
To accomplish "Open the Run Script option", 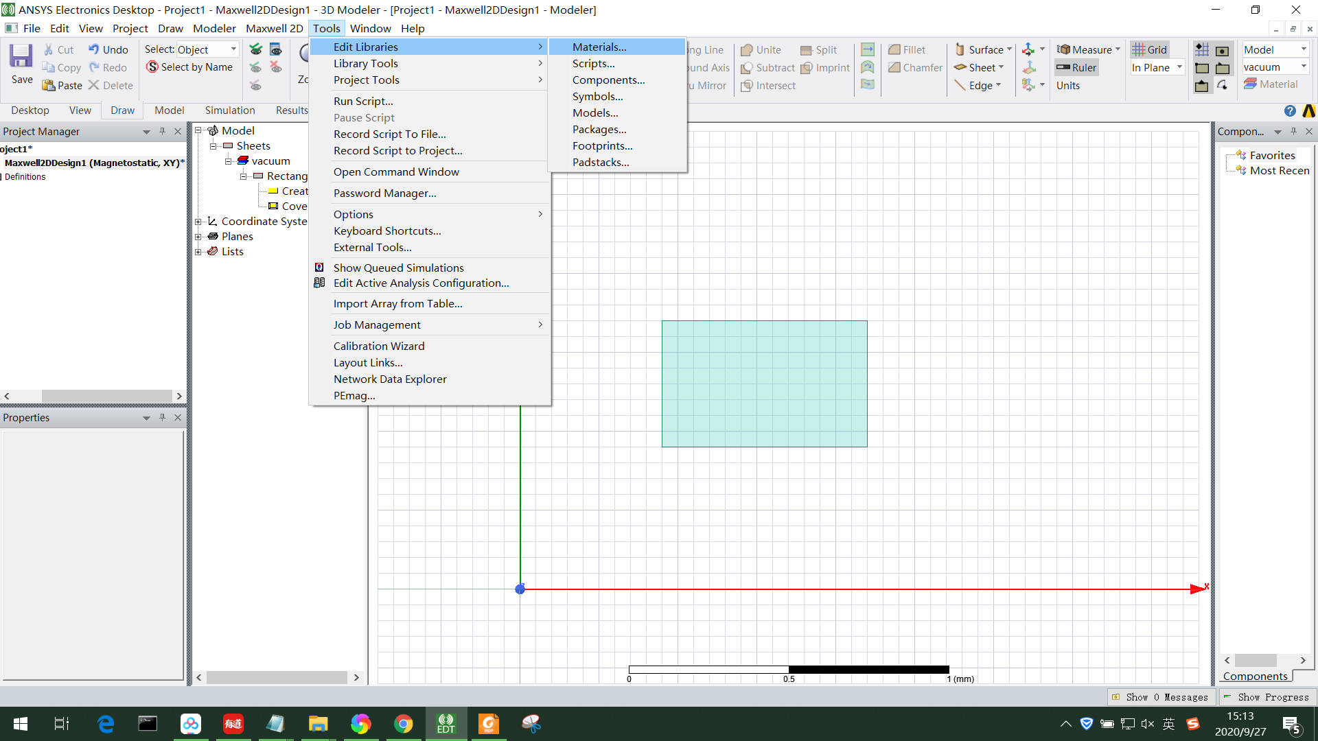I will (363, 100).
